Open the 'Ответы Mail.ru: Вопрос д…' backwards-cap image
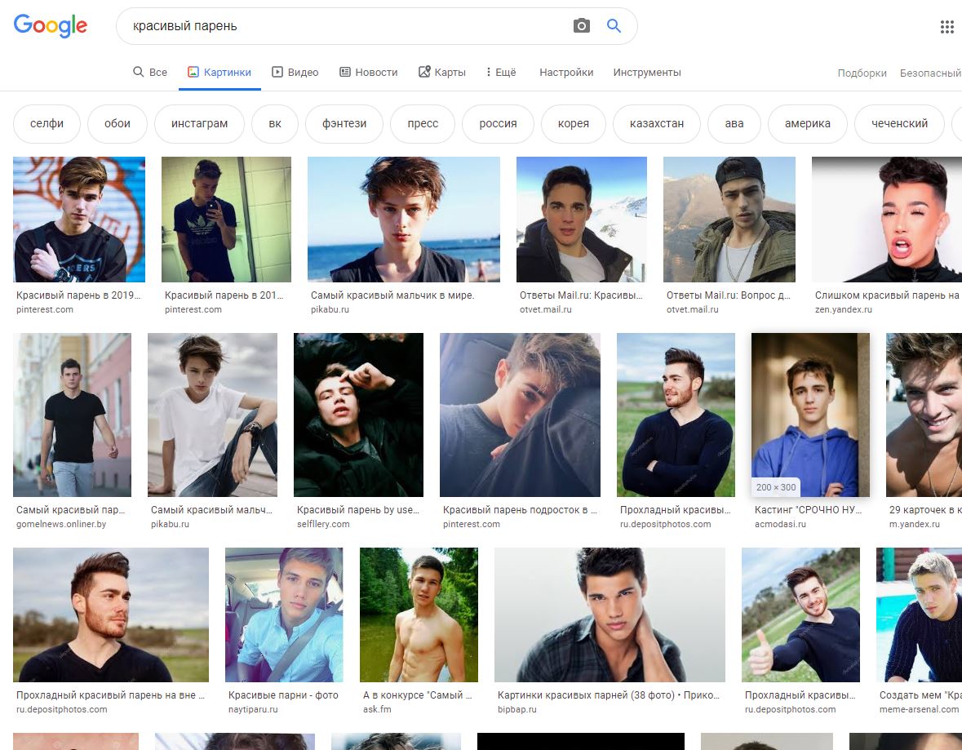 (x=729, y=219)
